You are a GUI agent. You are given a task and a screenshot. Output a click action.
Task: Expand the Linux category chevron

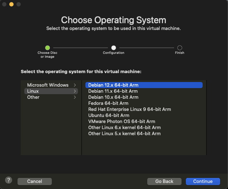click(75, 91)
